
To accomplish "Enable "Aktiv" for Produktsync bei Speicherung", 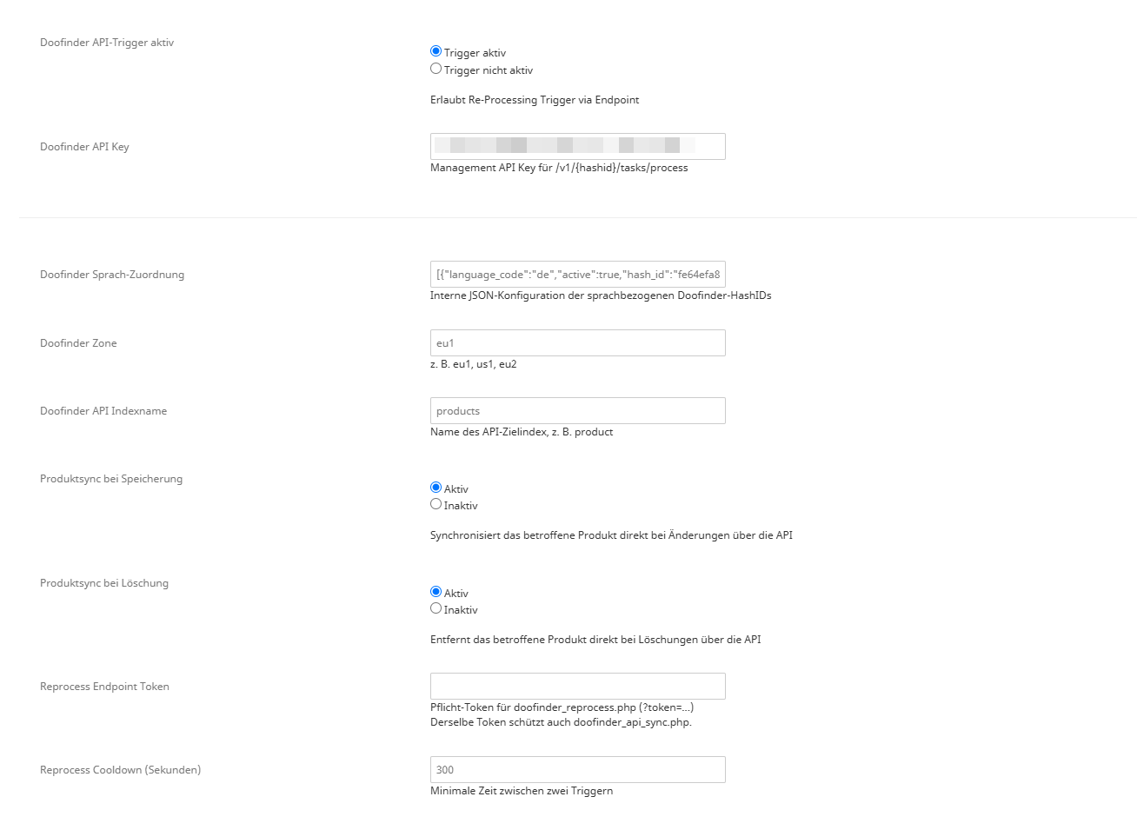I will tap(436, 488).
